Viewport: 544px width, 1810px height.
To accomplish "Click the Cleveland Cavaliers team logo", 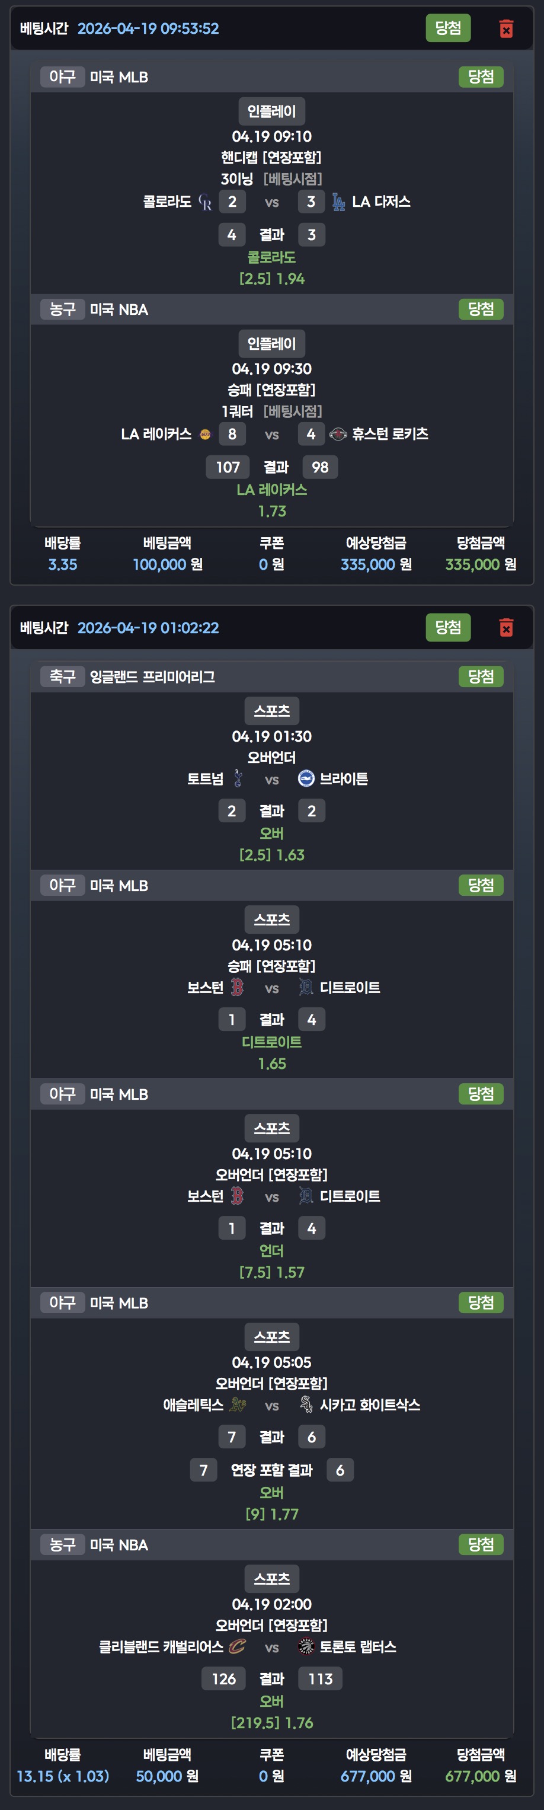I will pos(238,1646).
